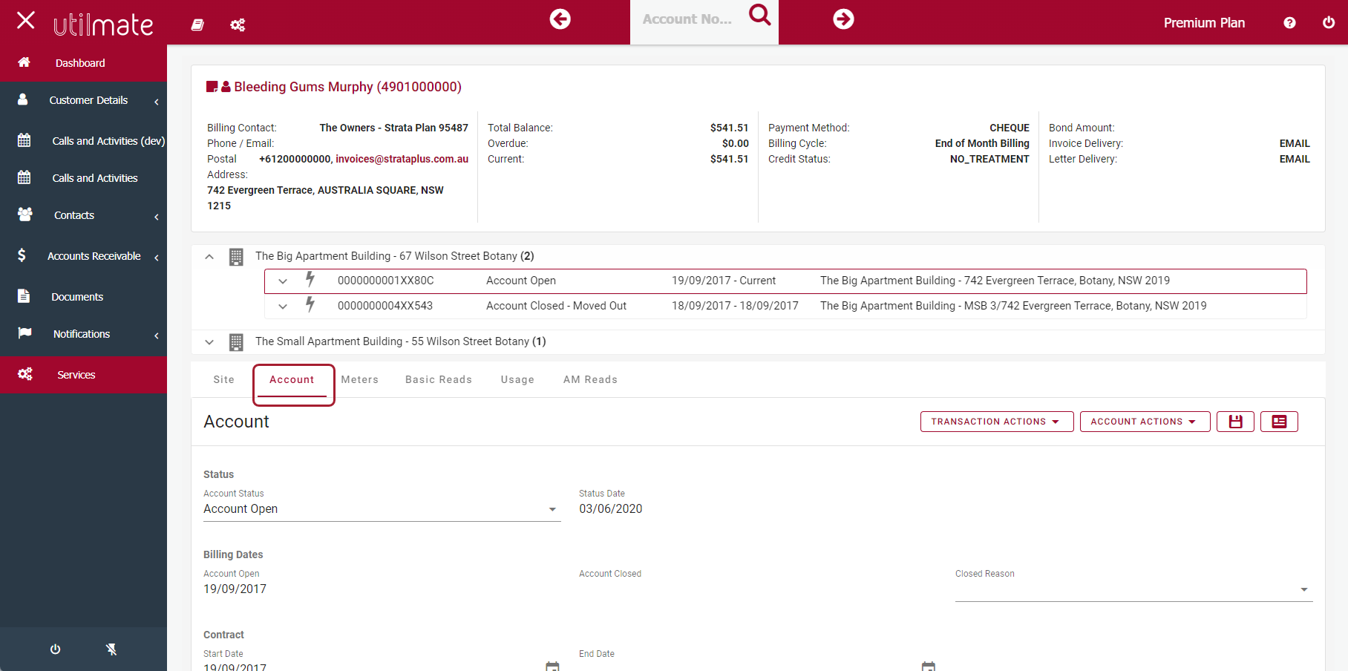The width and height of the screenshot is (1348, 671).
Task: Click the building icon for Small Apartment Building
Action: [236, 342]
